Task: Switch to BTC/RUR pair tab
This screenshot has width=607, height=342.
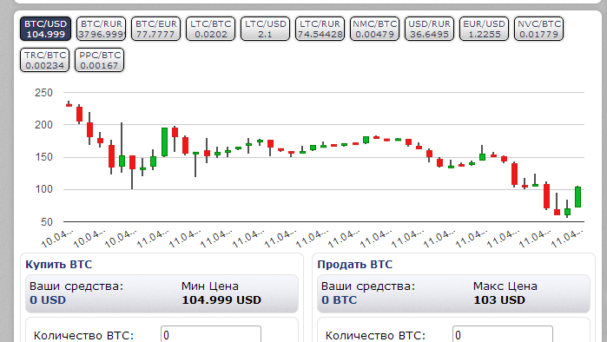Action: pos(101,29)
